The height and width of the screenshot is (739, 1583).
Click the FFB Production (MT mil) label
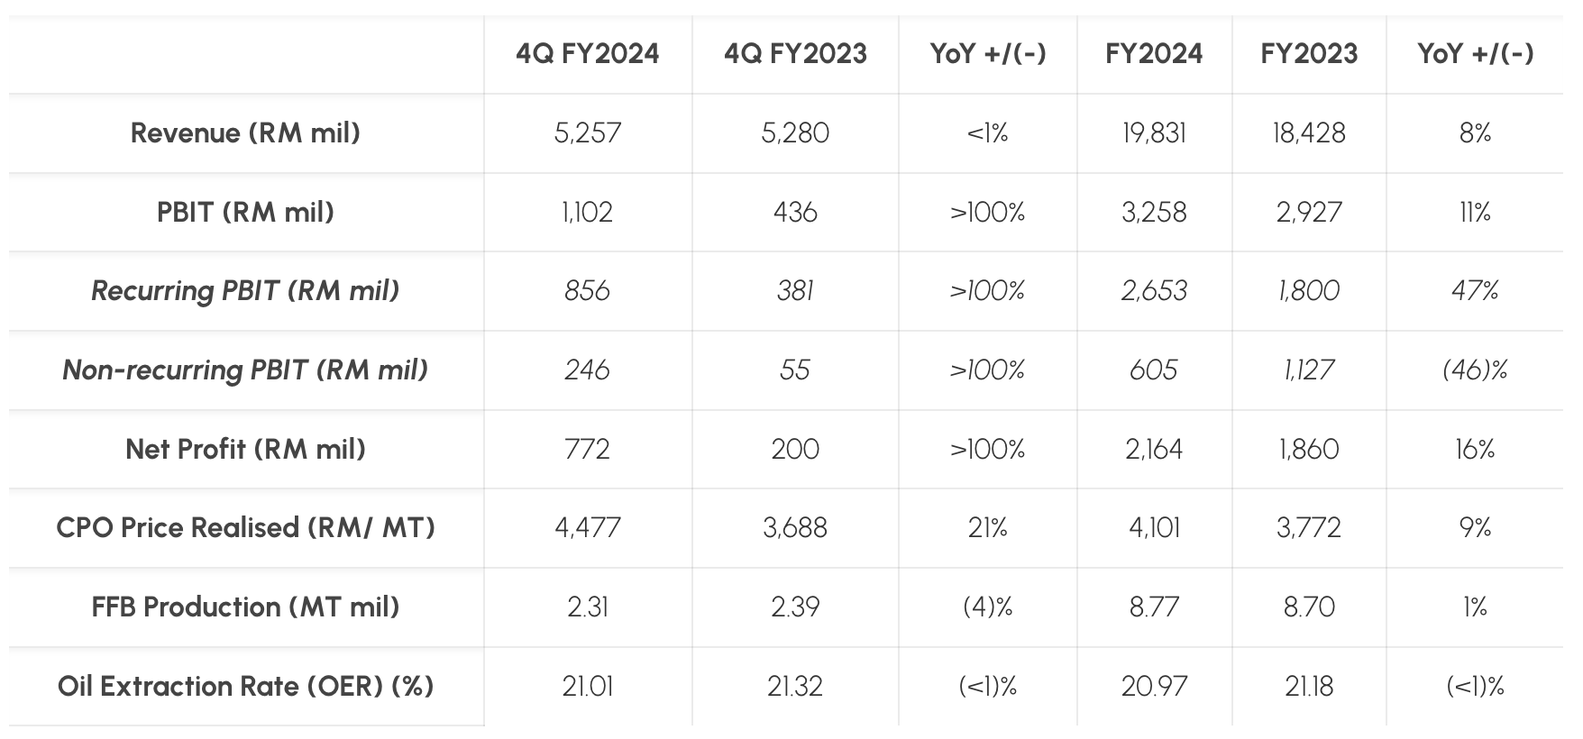coord(245,607)
